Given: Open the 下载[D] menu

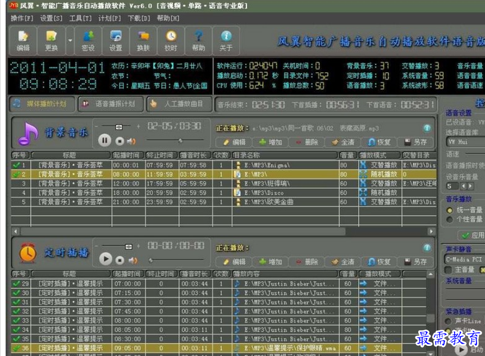Looking at the screenshot, I should (x=139, y=18).
